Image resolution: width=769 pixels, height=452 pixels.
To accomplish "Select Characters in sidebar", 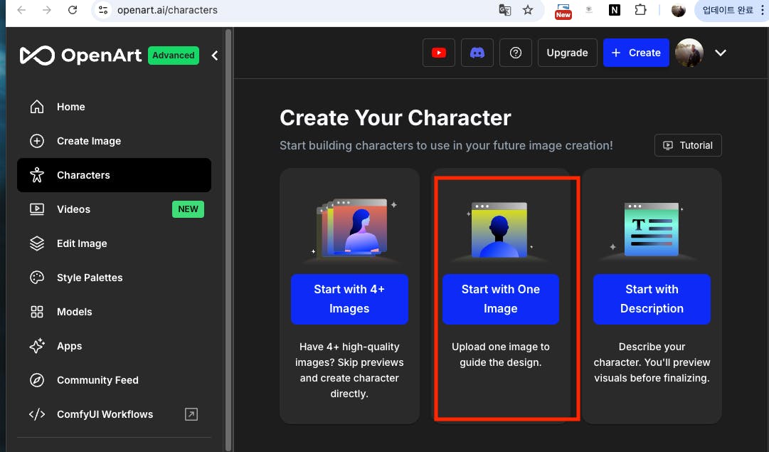I will point(114,174).
